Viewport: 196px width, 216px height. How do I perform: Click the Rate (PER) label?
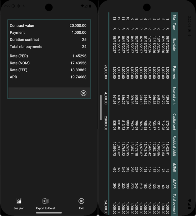[19, 56]
